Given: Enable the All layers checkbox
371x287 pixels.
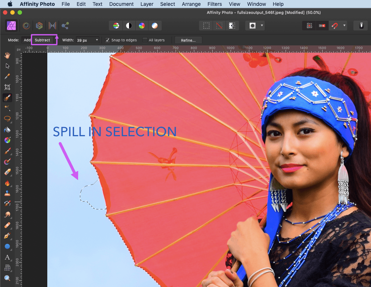Looking at the screenshot, I should coord(145,40).
